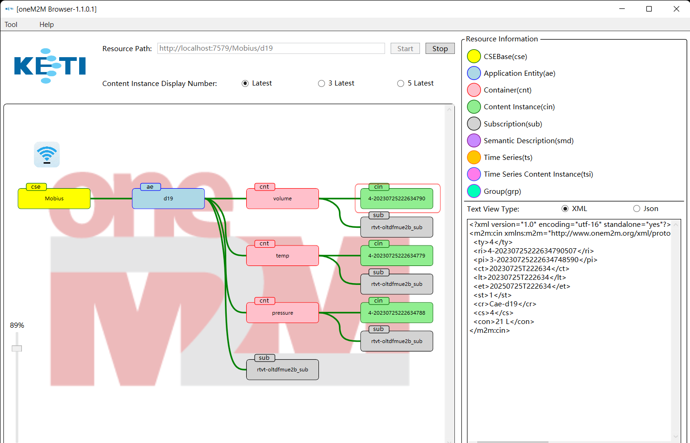Click the yellow CSEBase legend circle

point(474,56)
